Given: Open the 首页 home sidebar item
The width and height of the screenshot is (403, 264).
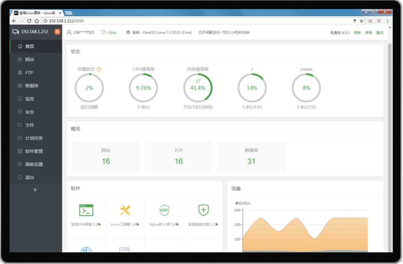Looking at the screenshot, I should (36, 46).
